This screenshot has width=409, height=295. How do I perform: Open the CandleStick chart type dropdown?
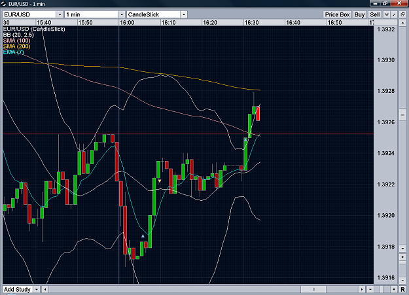(x=184, y=14)
